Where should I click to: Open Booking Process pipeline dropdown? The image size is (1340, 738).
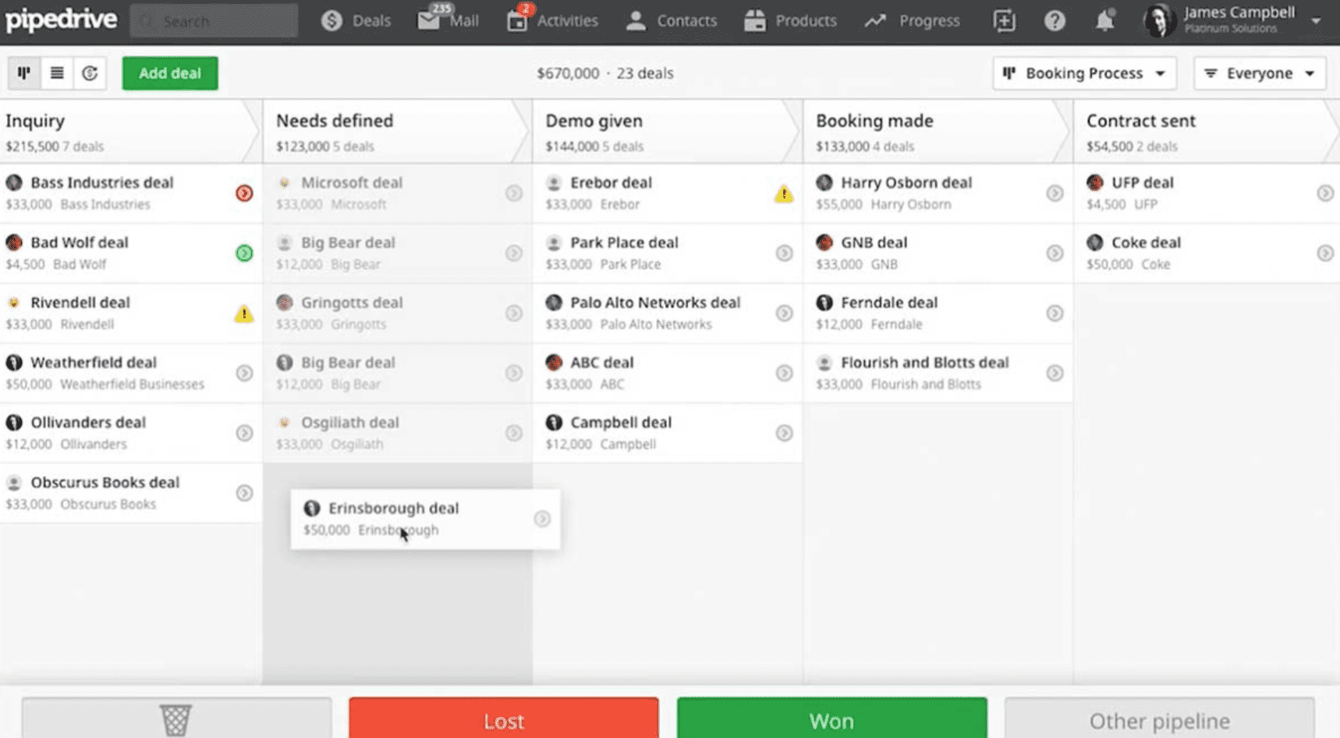[1084, 73]
